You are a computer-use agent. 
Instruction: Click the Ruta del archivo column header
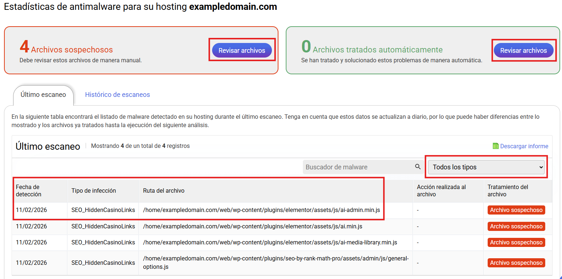(x=164, y=190)
